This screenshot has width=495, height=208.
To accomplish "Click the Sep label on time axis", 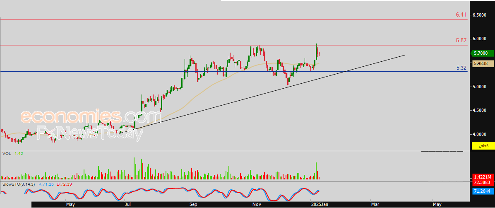I will (194, 205).
